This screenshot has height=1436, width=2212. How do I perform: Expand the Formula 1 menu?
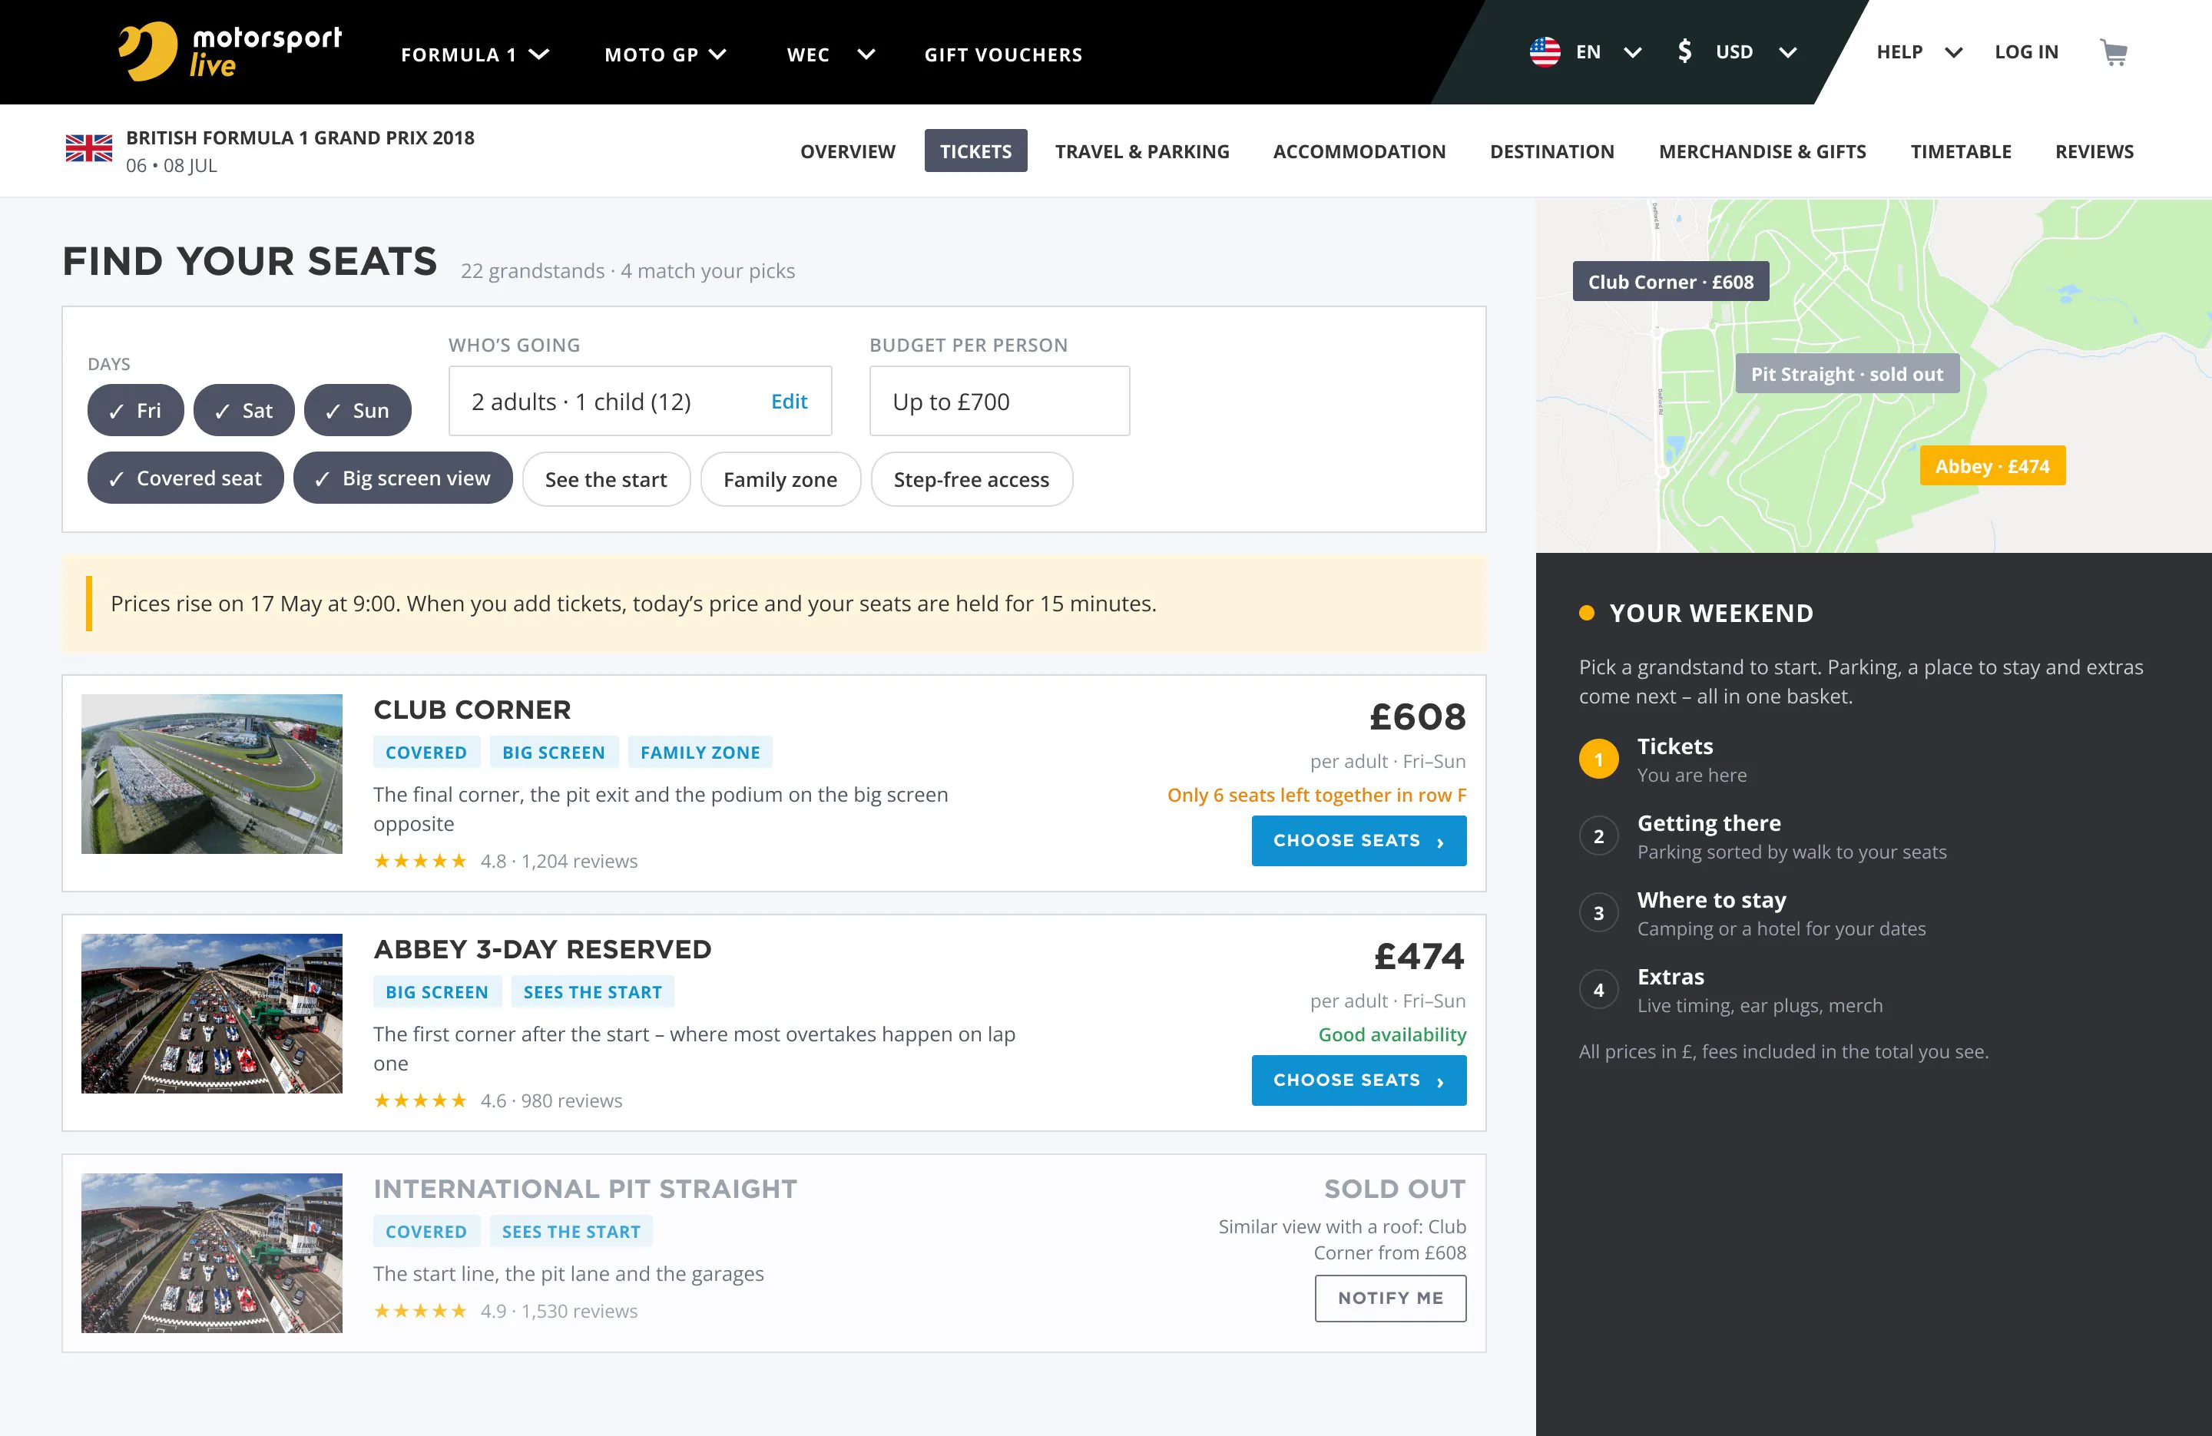point(475,54)
